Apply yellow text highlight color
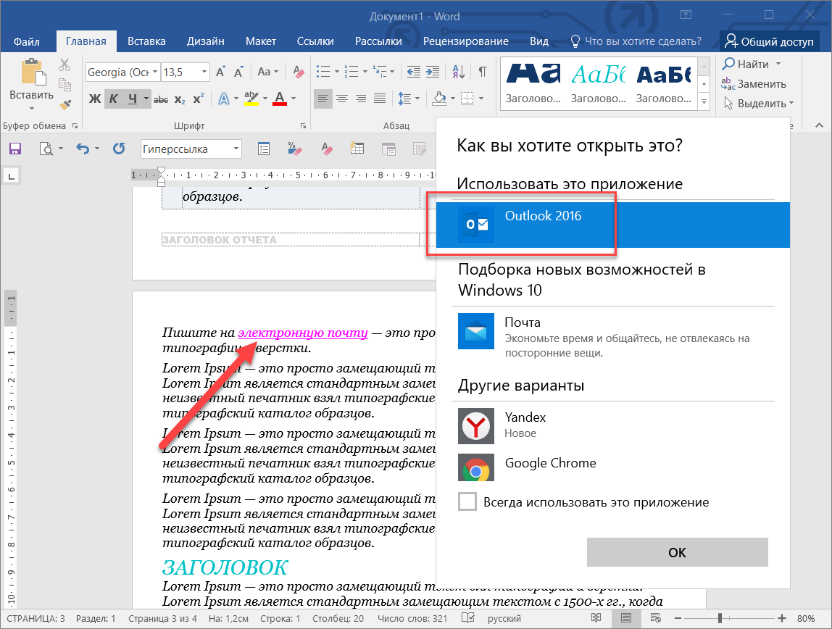The height and width of the screenshot is (629, 832). pyautogui.click(x=251, y=99)
